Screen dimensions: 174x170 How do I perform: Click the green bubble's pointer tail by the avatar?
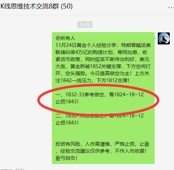(155, 38)
